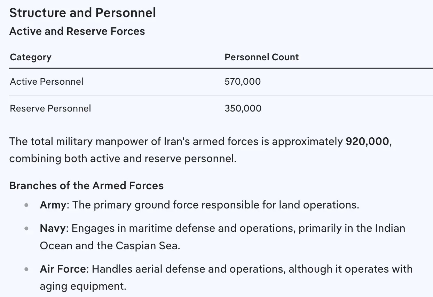The height and width of the screenshot is (297, 433).
Task: Click the "Active and Reserve Forces" subheading
Action: 77,31
